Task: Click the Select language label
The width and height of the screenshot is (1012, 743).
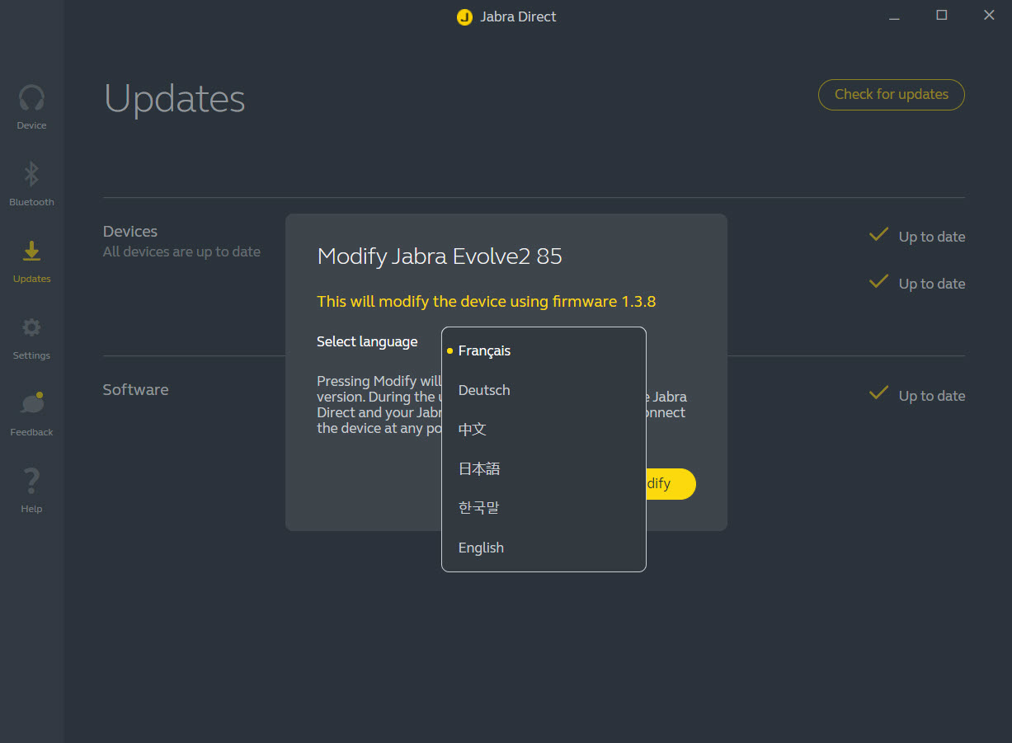Action: [367, 341]
